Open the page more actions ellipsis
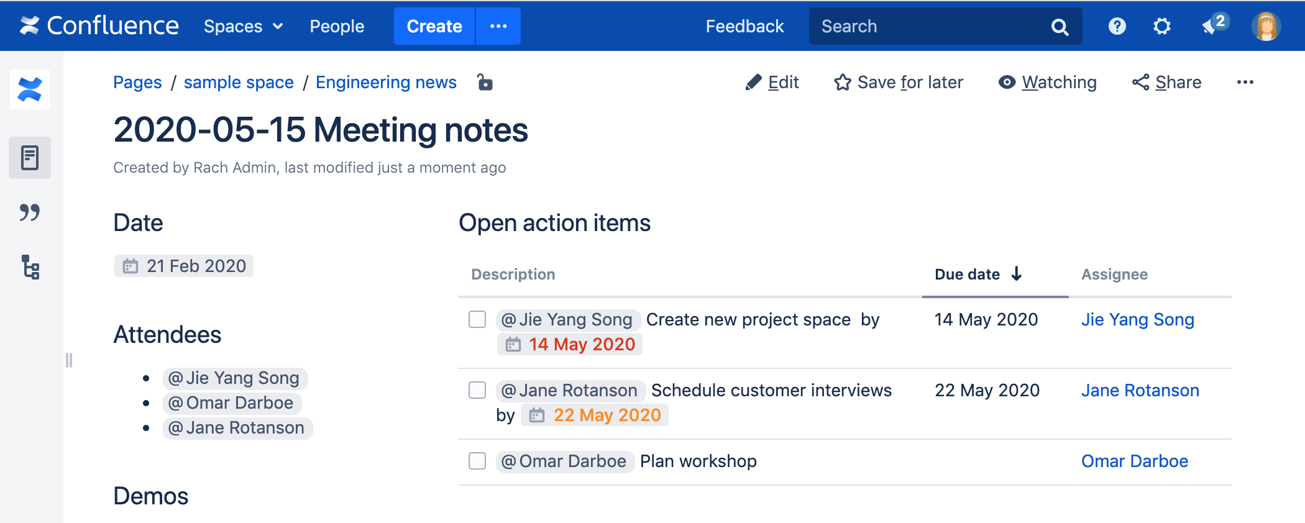 [1245, 82]
